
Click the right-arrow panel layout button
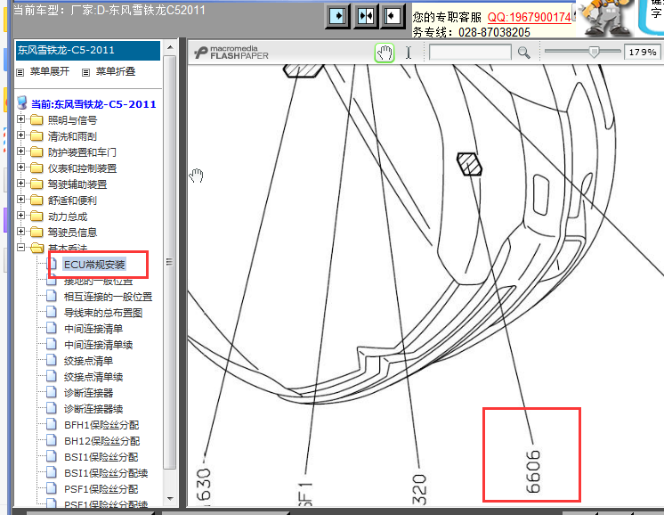tap(337, 16)
